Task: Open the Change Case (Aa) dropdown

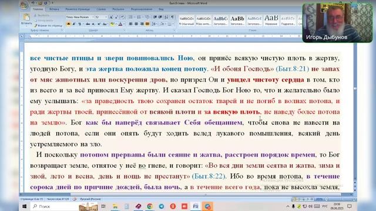Action: 105,24
